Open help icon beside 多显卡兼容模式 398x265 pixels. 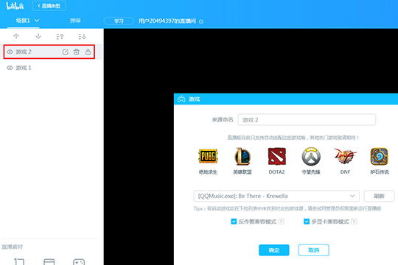pos(354,222)
